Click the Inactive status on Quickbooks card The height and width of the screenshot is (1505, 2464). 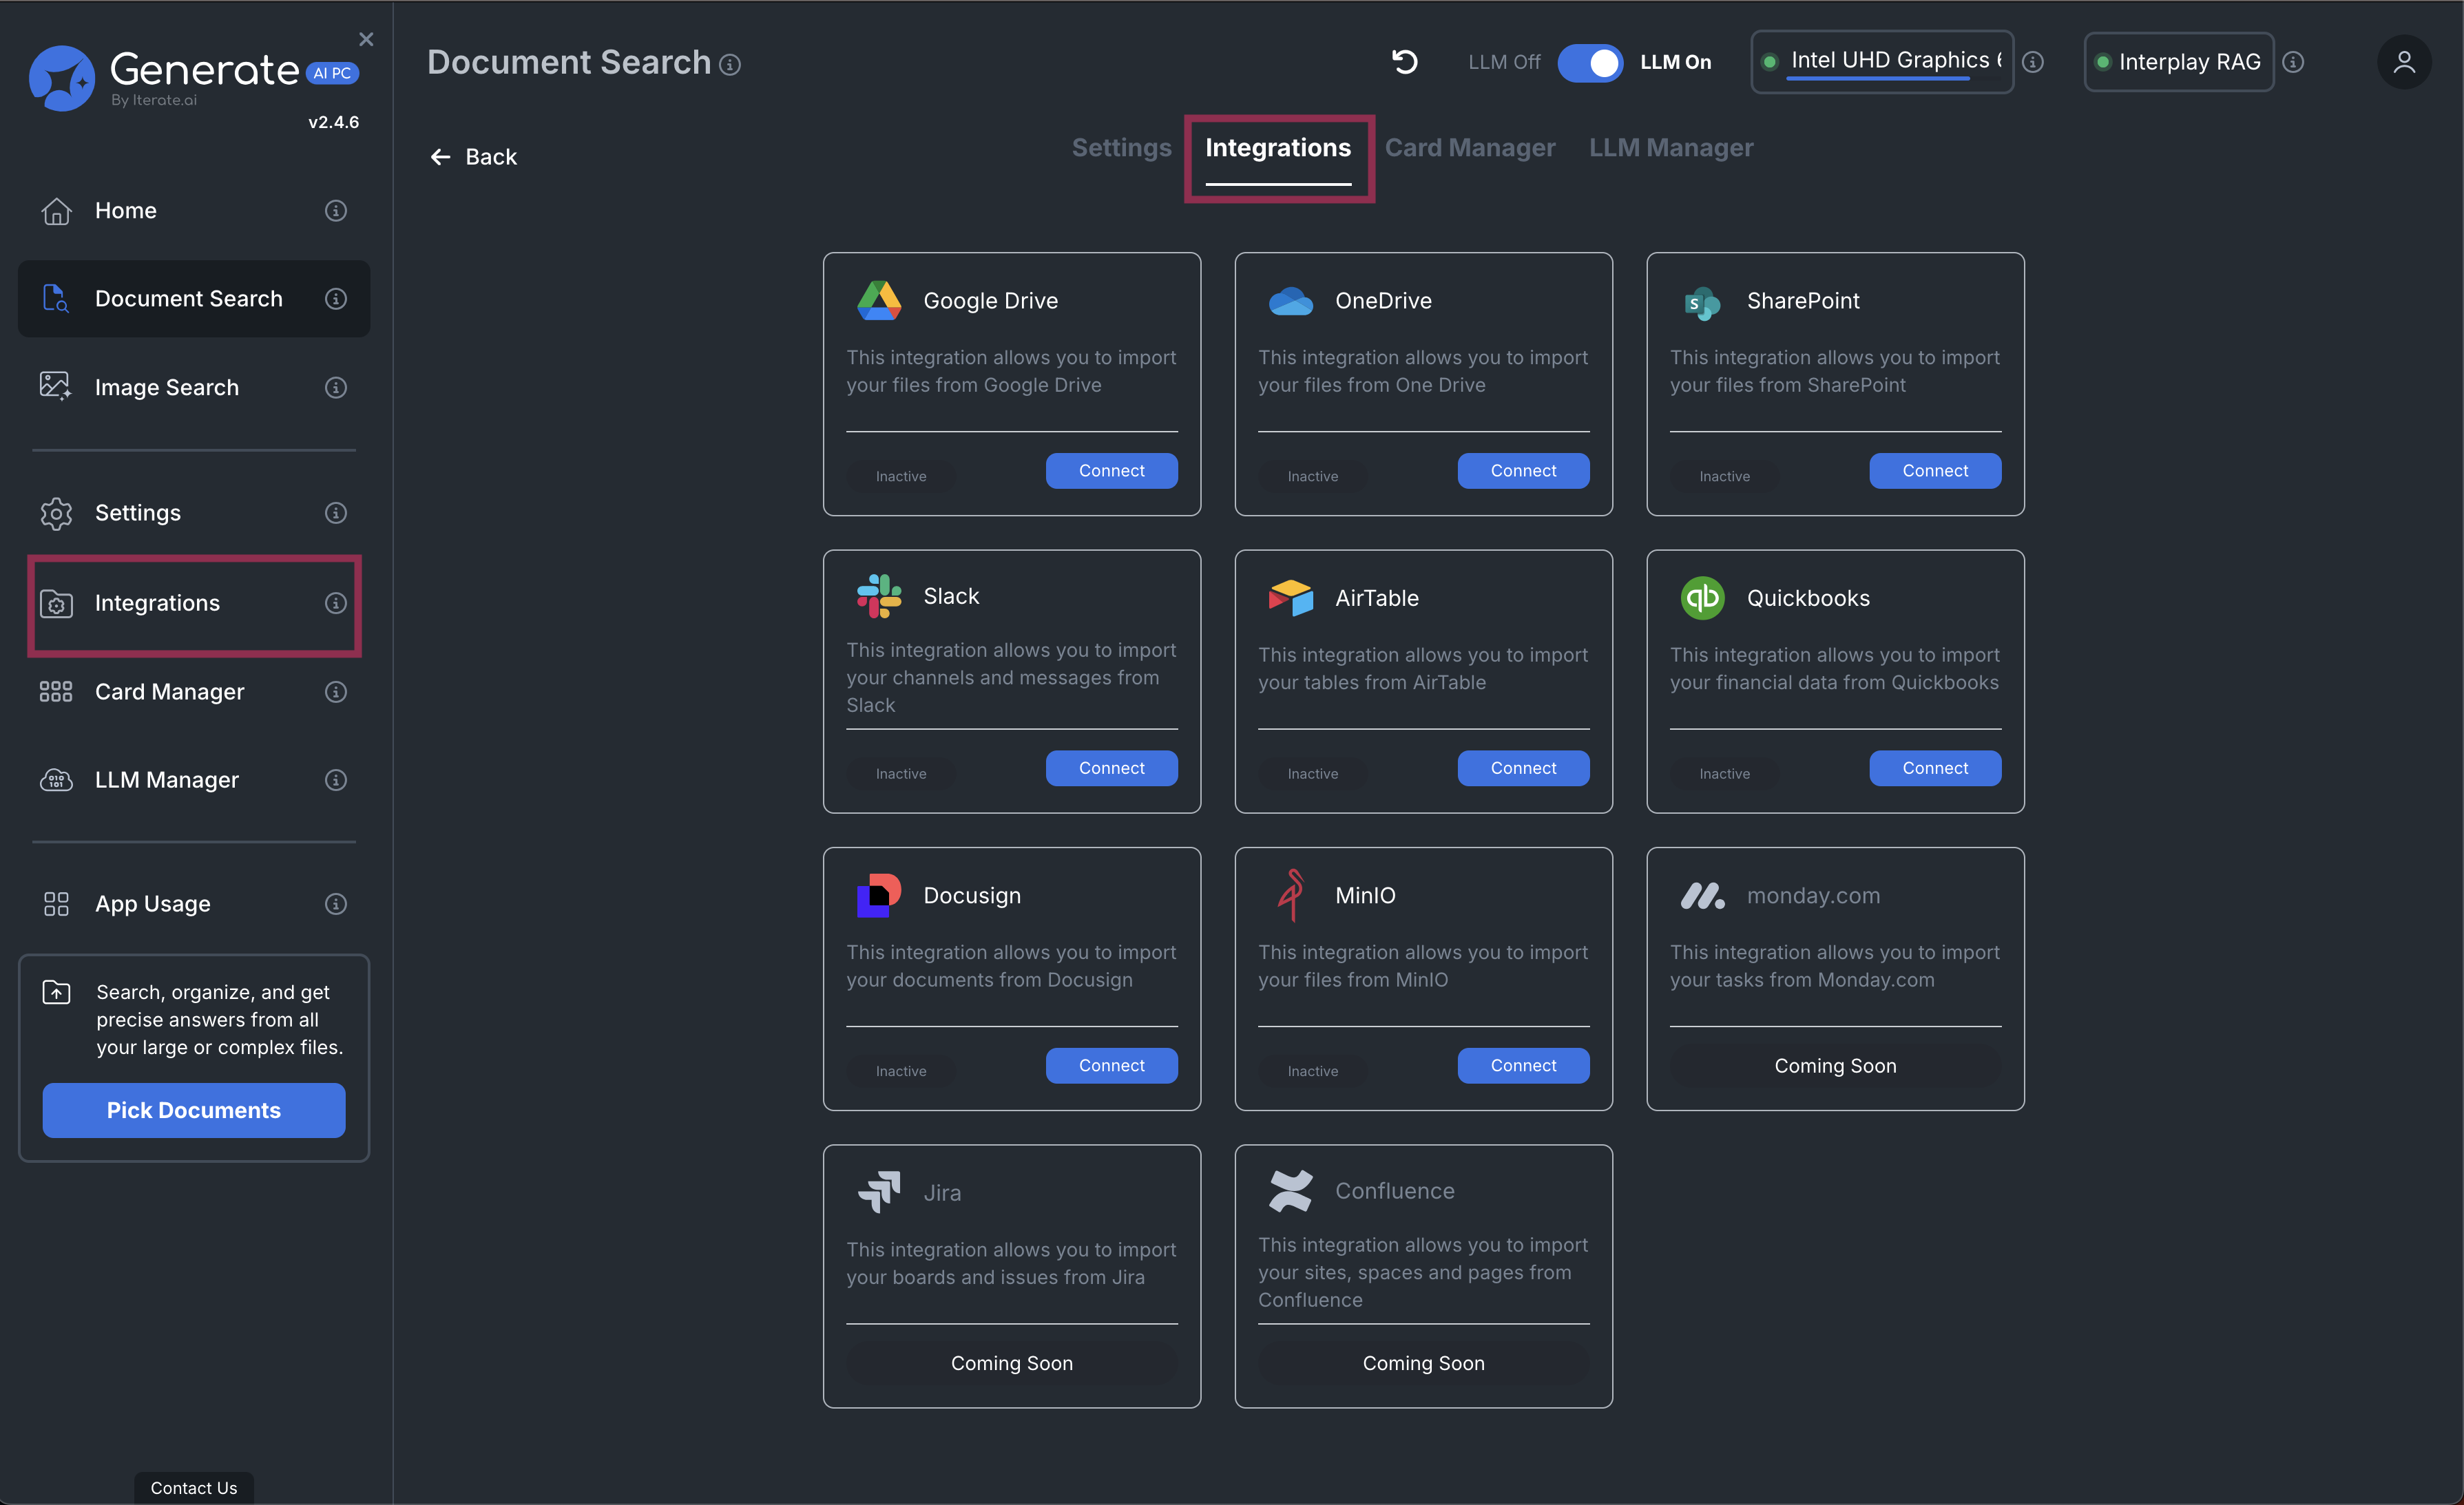(x=1724, y=774)
